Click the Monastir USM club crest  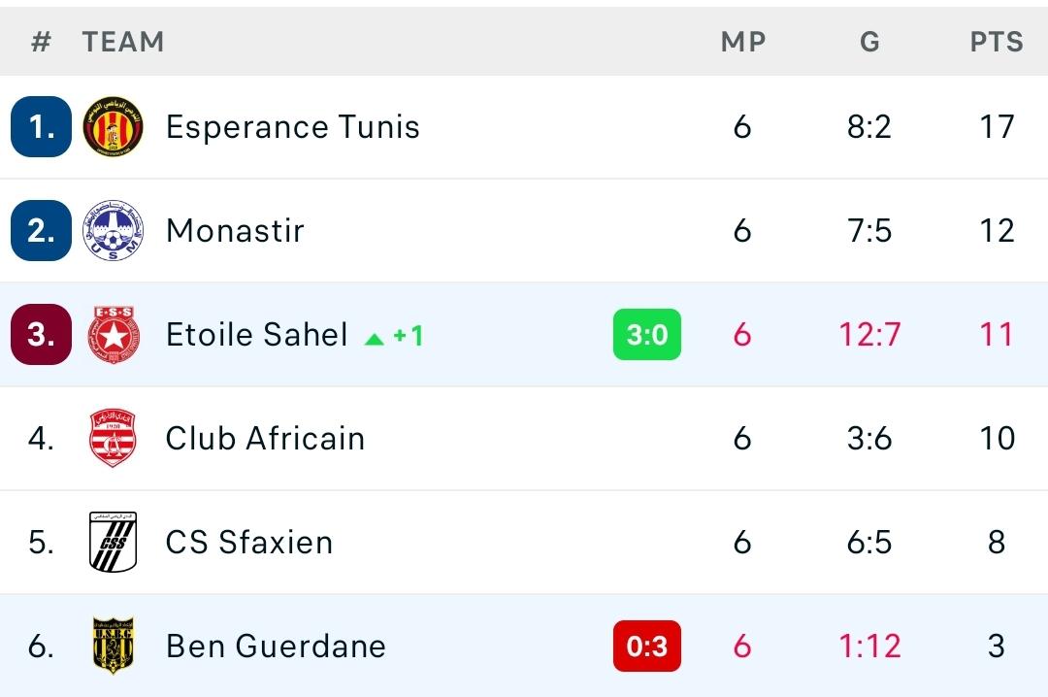[x=113, y=230]
